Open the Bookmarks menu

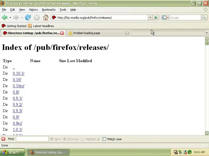(49, 10)
